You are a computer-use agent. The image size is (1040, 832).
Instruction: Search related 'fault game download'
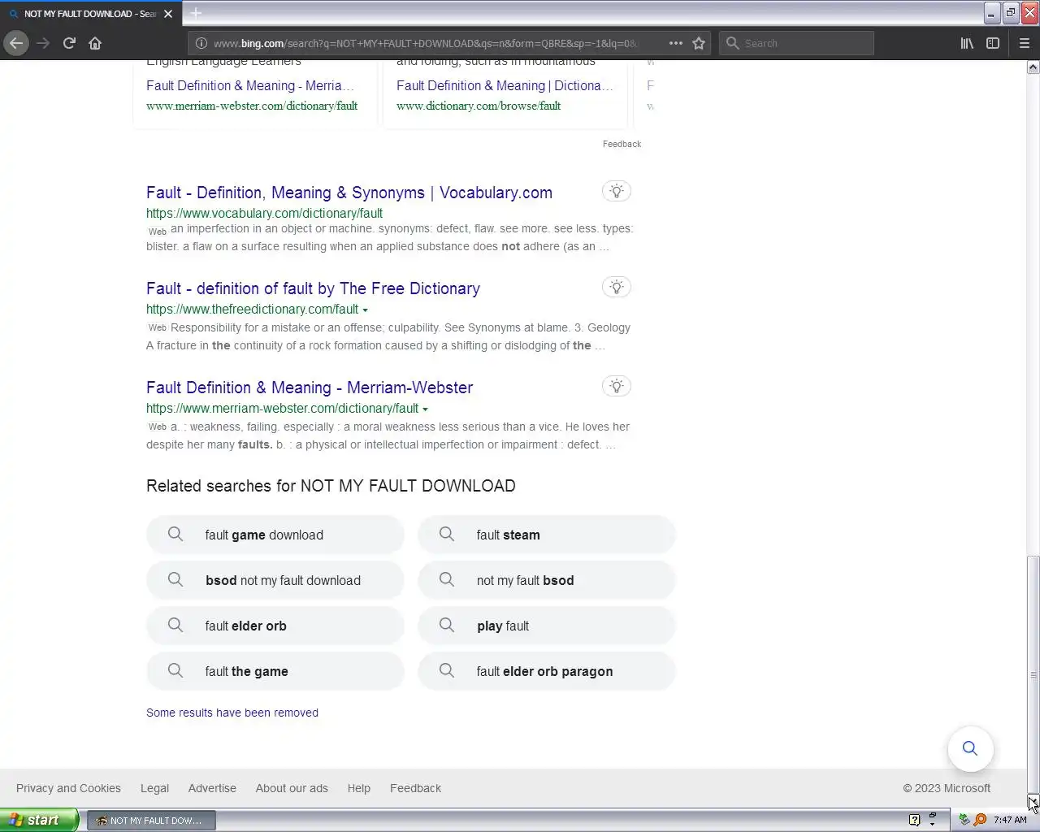pos(275,535)
